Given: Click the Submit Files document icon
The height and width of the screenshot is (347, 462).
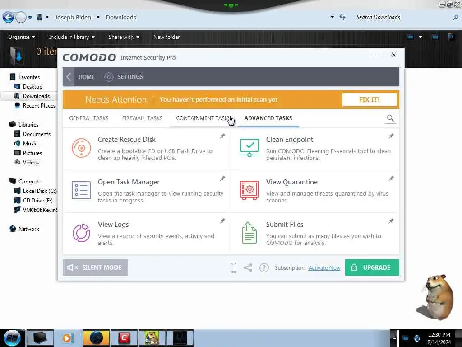Looking at the screenshot, I should 249,233.
